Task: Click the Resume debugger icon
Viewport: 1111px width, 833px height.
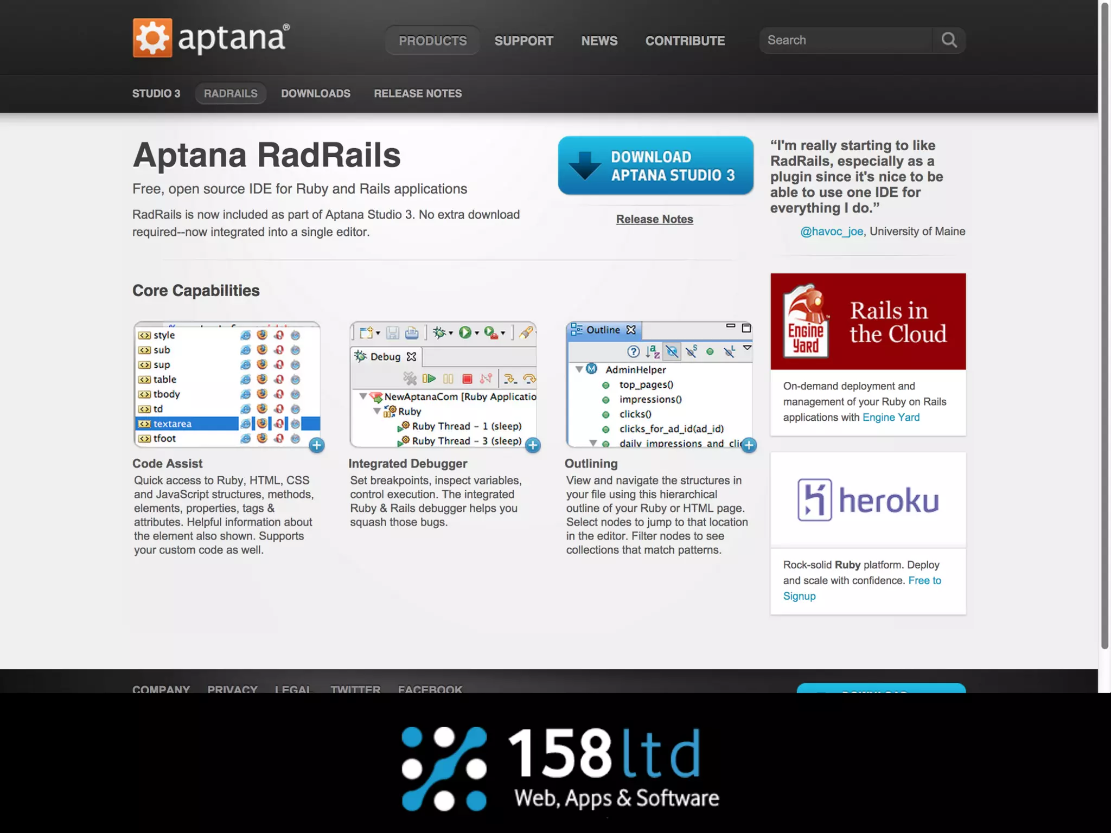Action: [429, 378]
